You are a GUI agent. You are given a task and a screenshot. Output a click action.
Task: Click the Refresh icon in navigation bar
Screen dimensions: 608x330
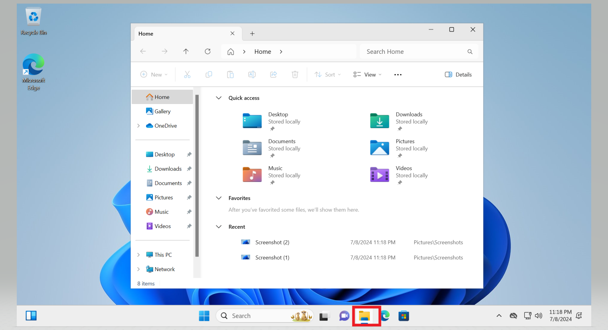pos(207,51)
